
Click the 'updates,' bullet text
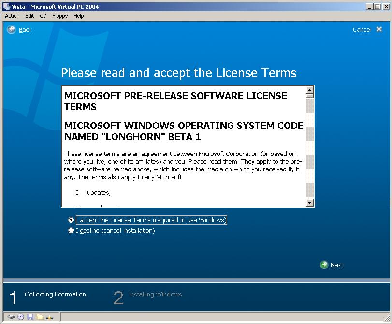coord(99,192)
